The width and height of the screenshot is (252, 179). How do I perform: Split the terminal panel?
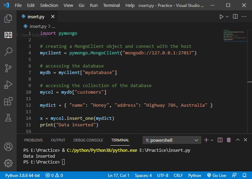220,140
